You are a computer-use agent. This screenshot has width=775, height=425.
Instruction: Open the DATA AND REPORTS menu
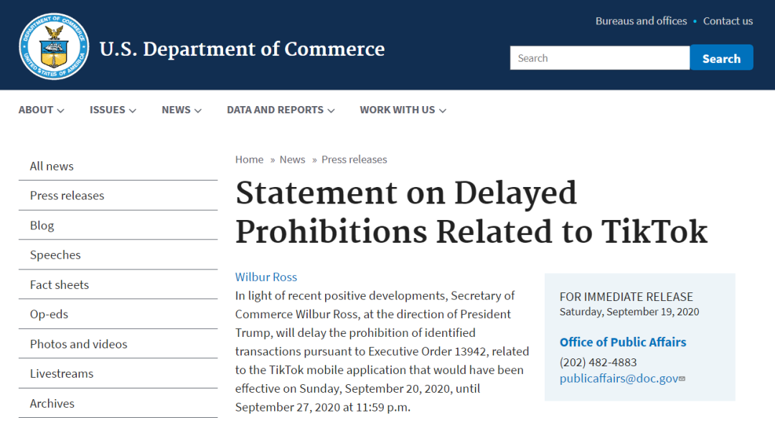click(x=281, y=110)
